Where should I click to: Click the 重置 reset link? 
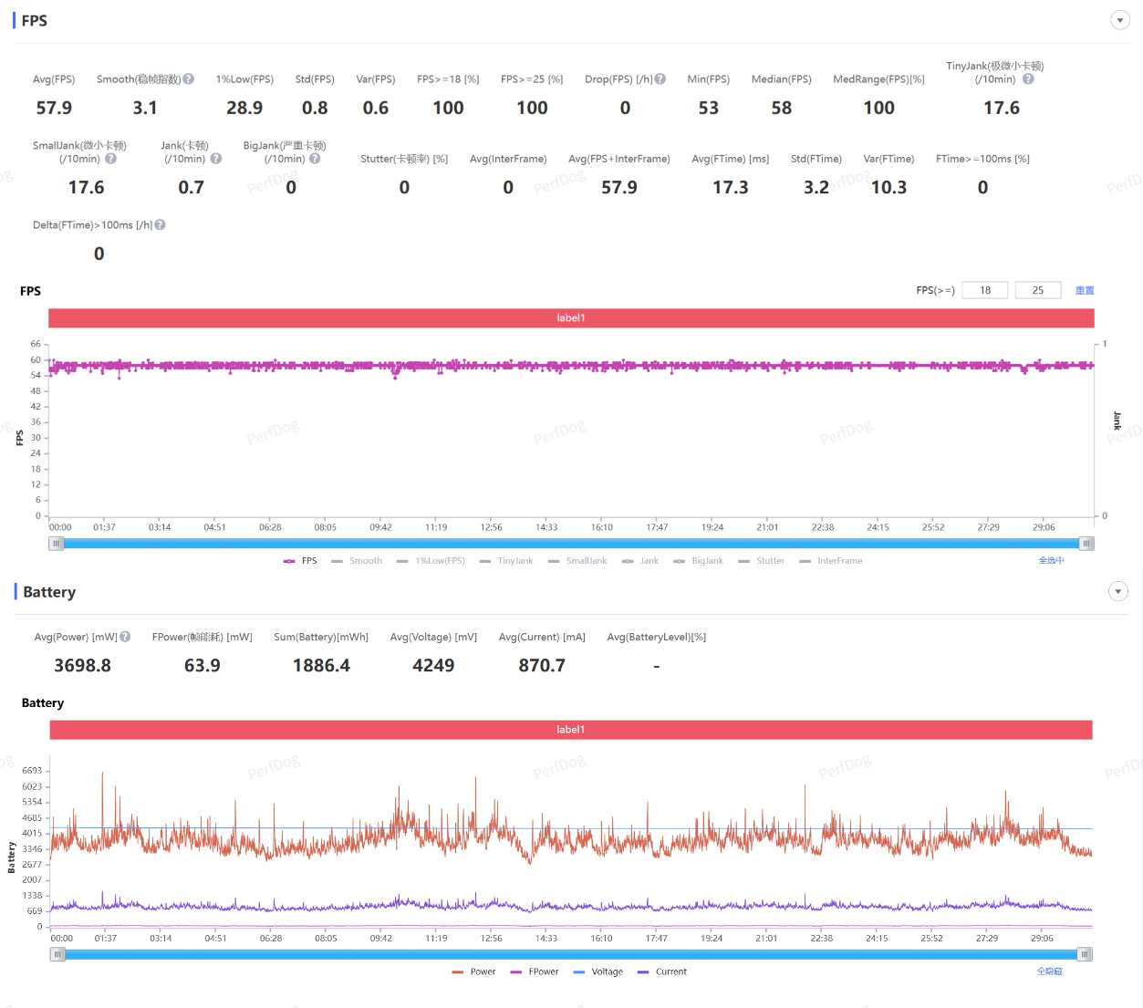[x=1085, y=290]
